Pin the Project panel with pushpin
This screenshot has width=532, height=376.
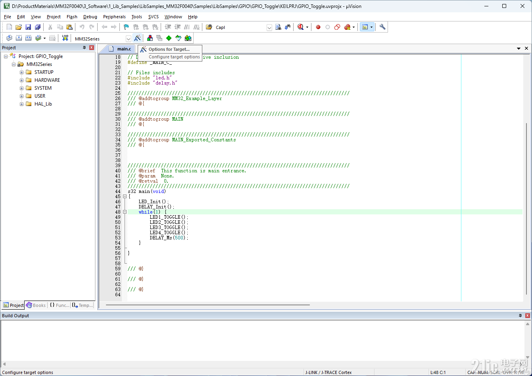pyautogui.click(x=84, y=48)
